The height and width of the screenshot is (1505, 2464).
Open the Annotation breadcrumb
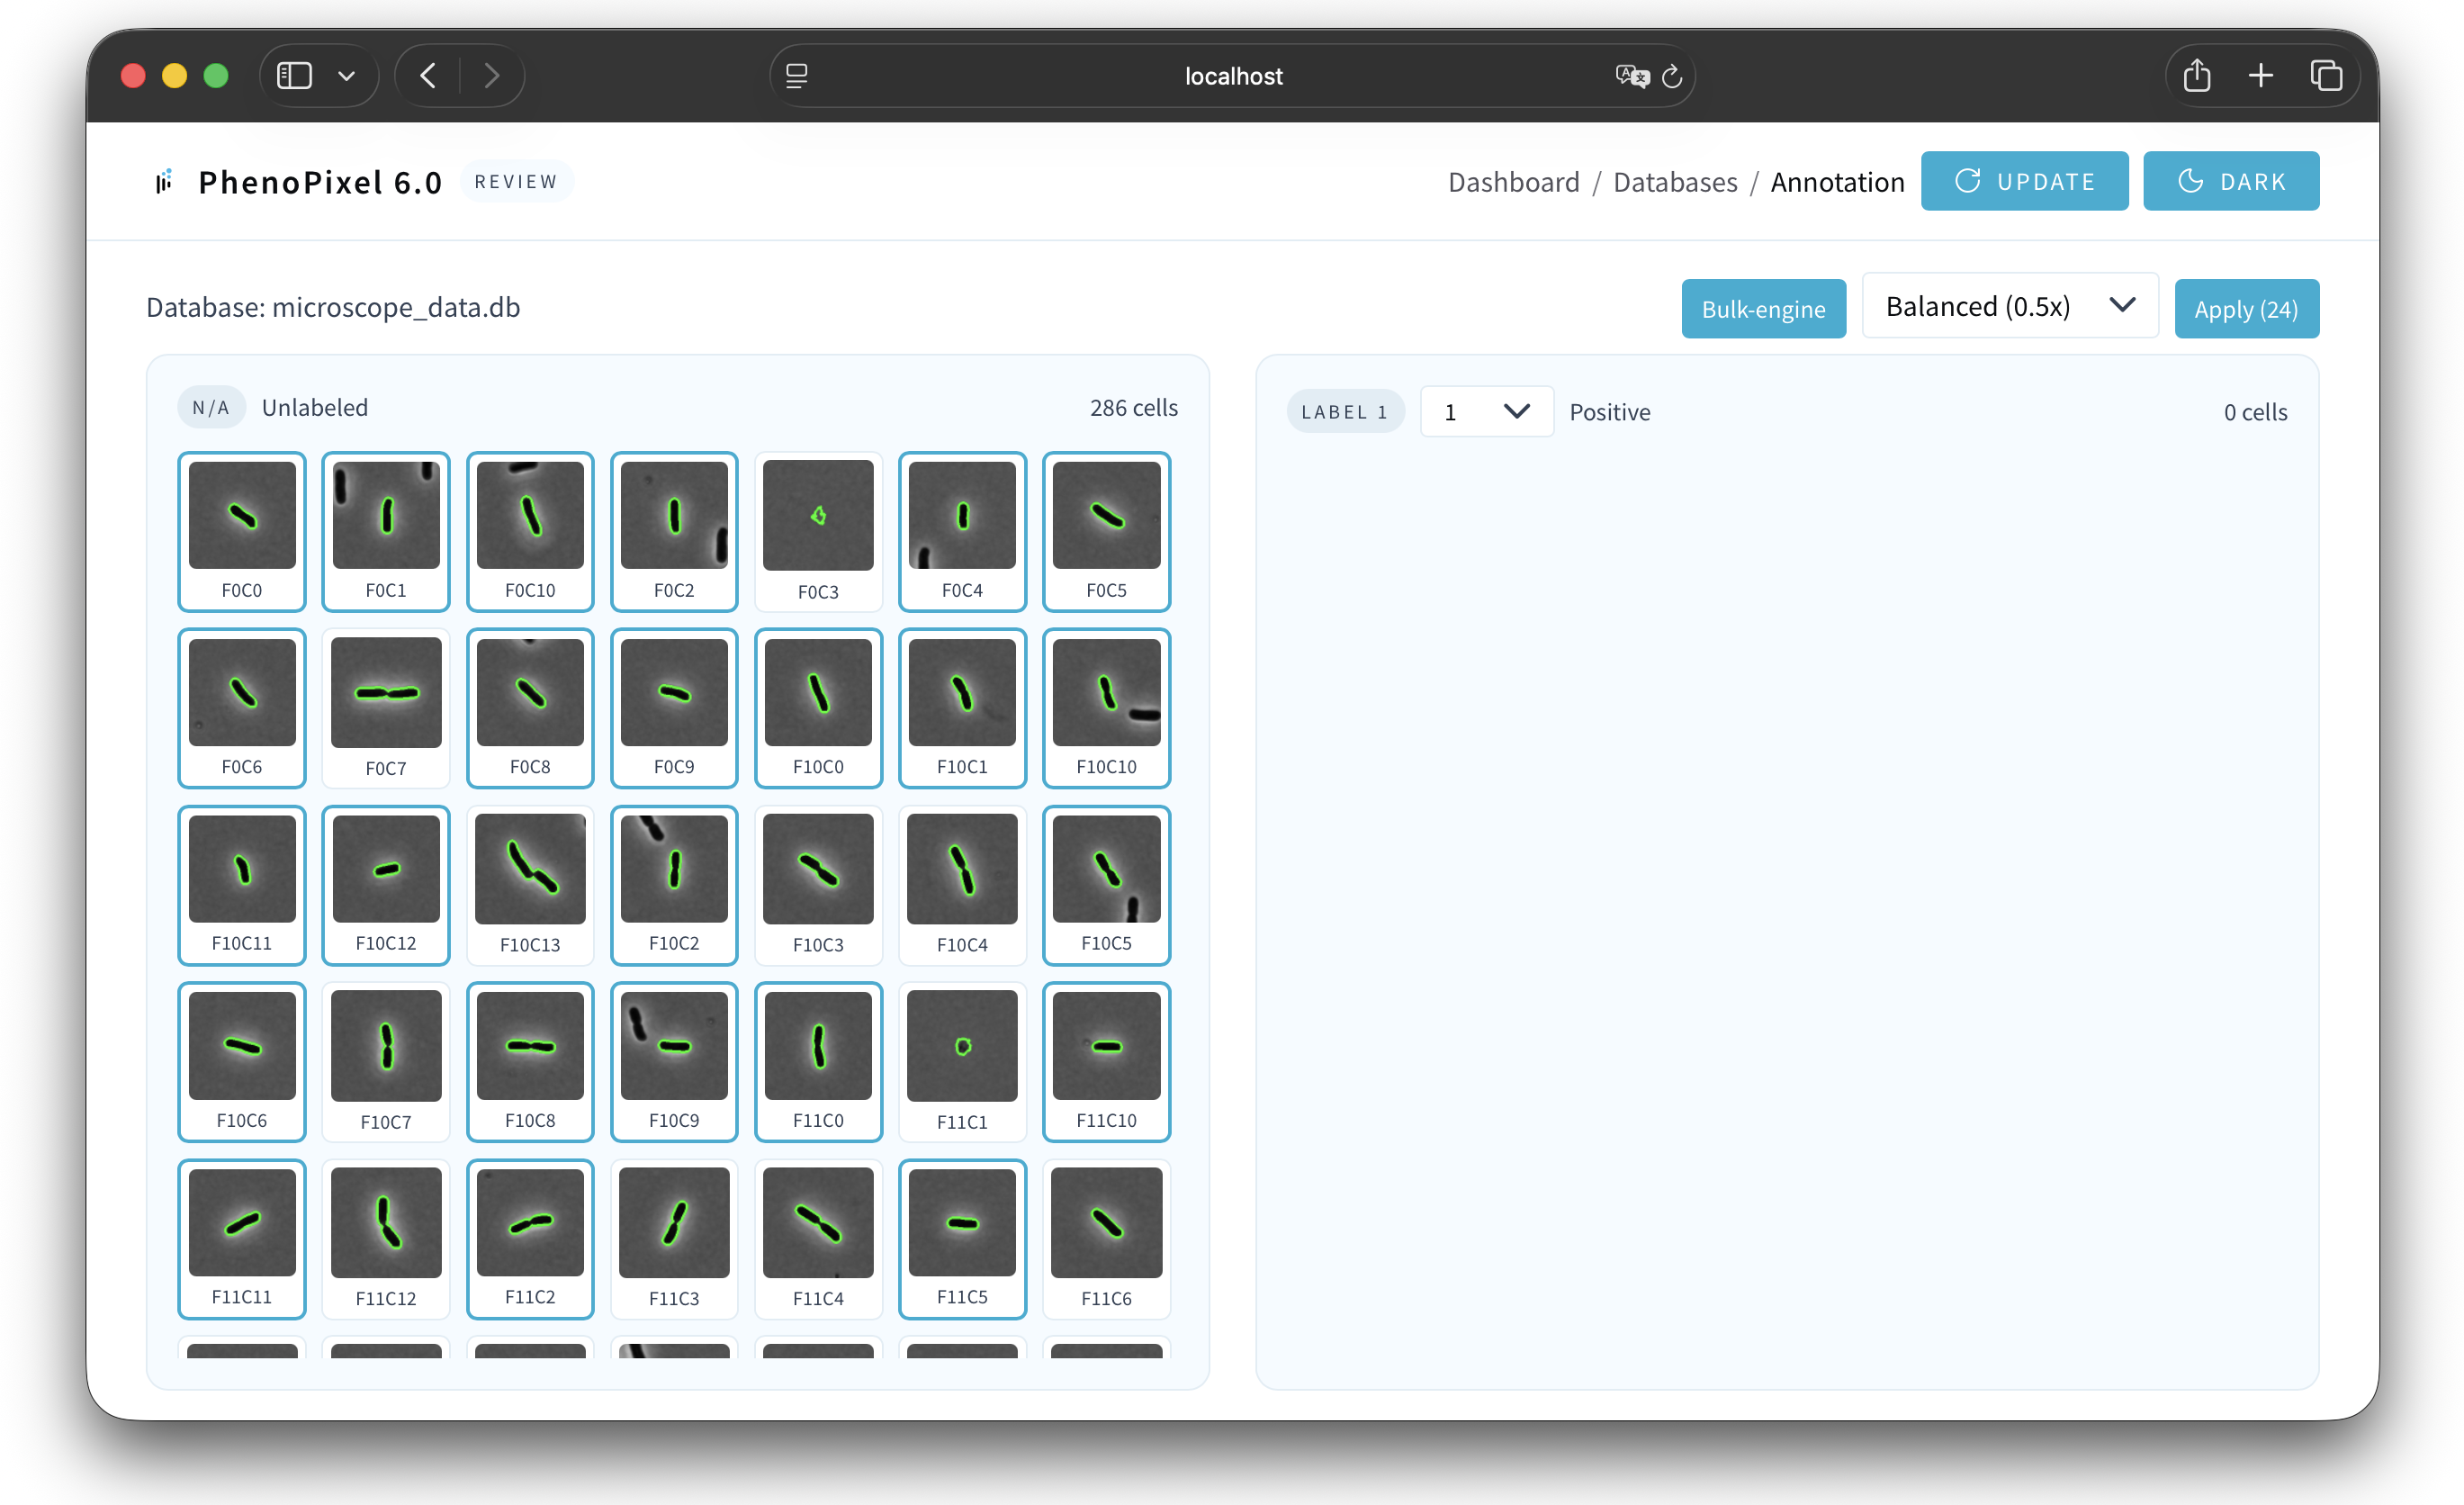click(1837, 182)
